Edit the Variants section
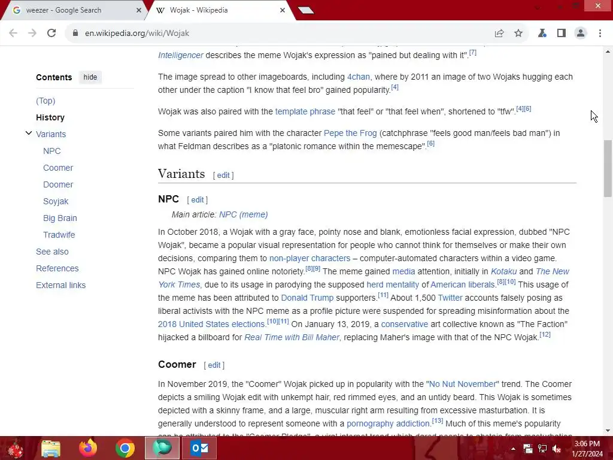This screenshot has width=613, height=460. pos(223,175)
